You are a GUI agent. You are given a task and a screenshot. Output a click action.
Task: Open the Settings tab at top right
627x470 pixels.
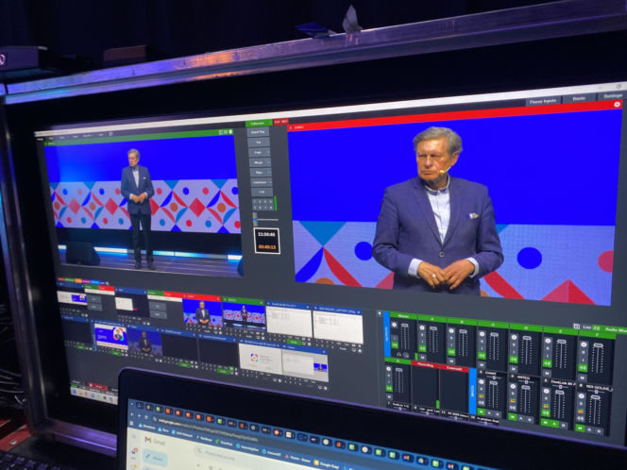click(x=613, y=96)
